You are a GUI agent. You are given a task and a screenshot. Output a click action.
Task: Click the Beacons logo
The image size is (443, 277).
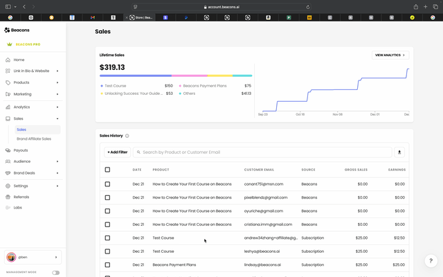[x=17, y=30]
